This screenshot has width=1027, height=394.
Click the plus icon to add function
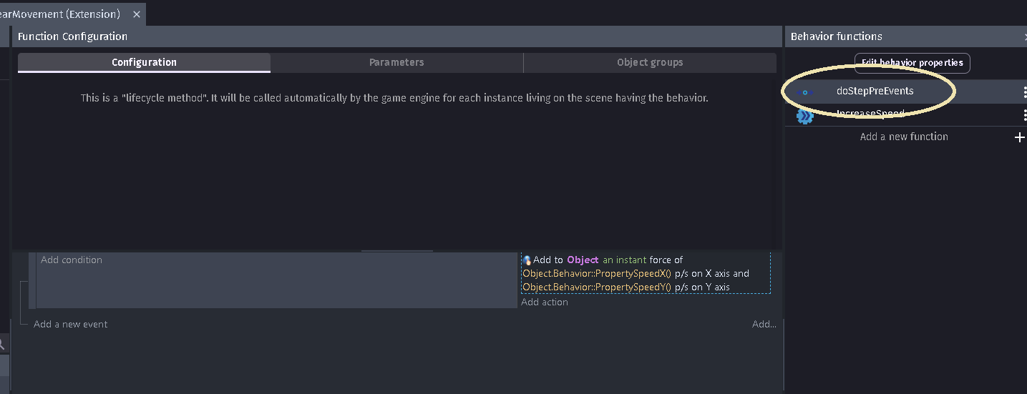(1020, 137)
